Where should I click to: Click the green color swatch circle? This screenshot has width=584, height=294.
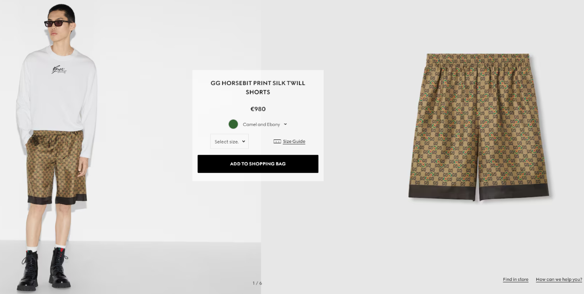pyautogui.click(x=233, y=124)
